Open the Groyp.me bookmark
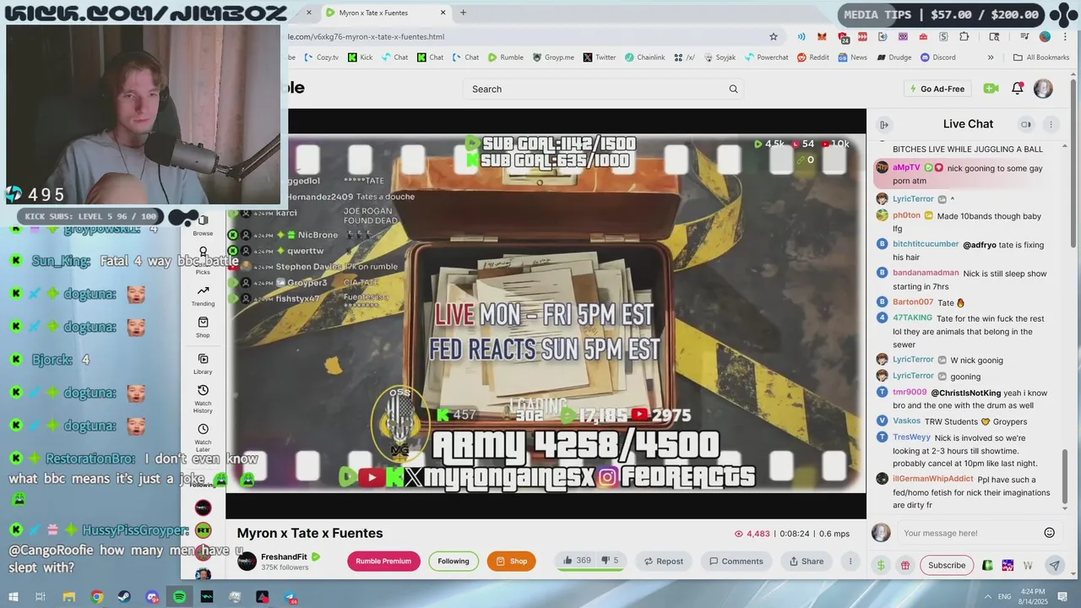1081x608 pixels. (x=552, y=57)
